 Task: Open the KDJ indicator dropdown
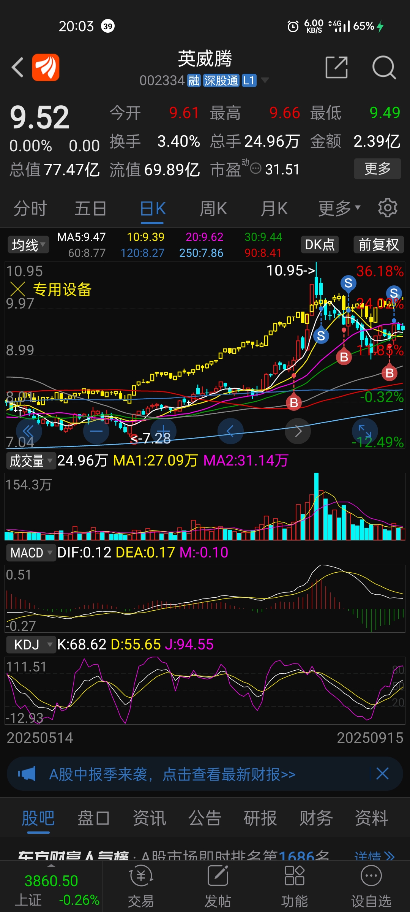click(x=31, y=644)
